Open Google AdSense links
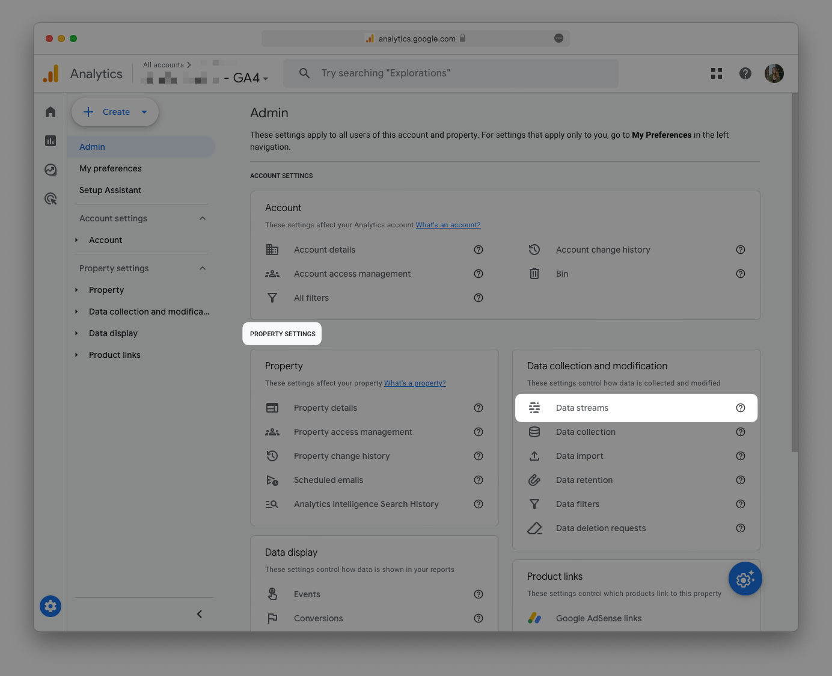The image size is (832, 676). pos(599,618)
